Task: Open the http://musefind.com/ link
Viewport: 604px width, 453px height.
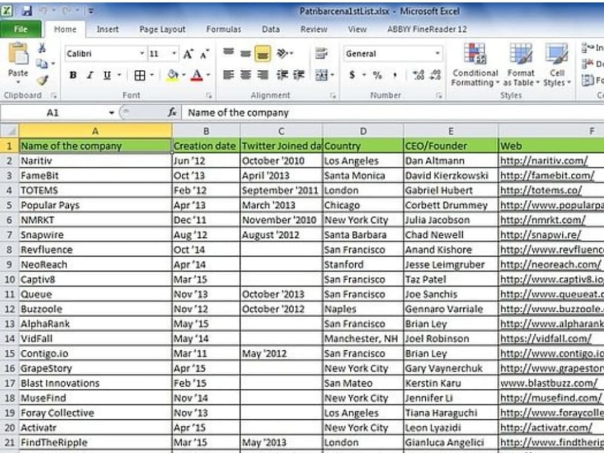Action: tap(551, 398)
